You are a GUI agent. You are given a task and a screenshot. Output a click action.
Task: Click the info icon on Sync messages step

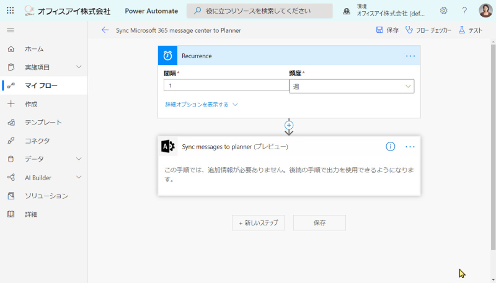coord(391,147)
